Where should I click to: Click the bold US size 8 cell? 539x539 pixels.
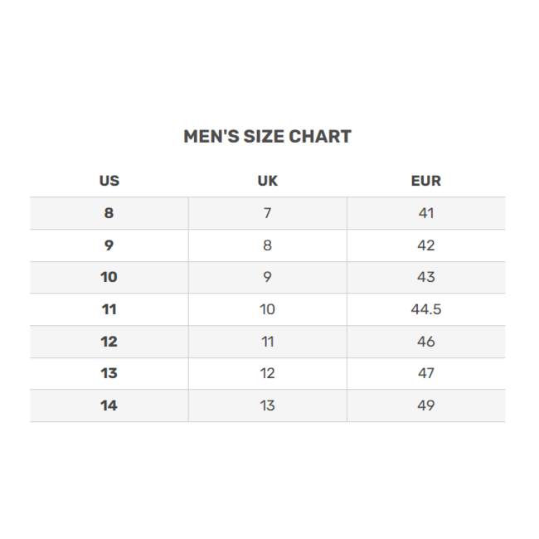pos(109,213)
